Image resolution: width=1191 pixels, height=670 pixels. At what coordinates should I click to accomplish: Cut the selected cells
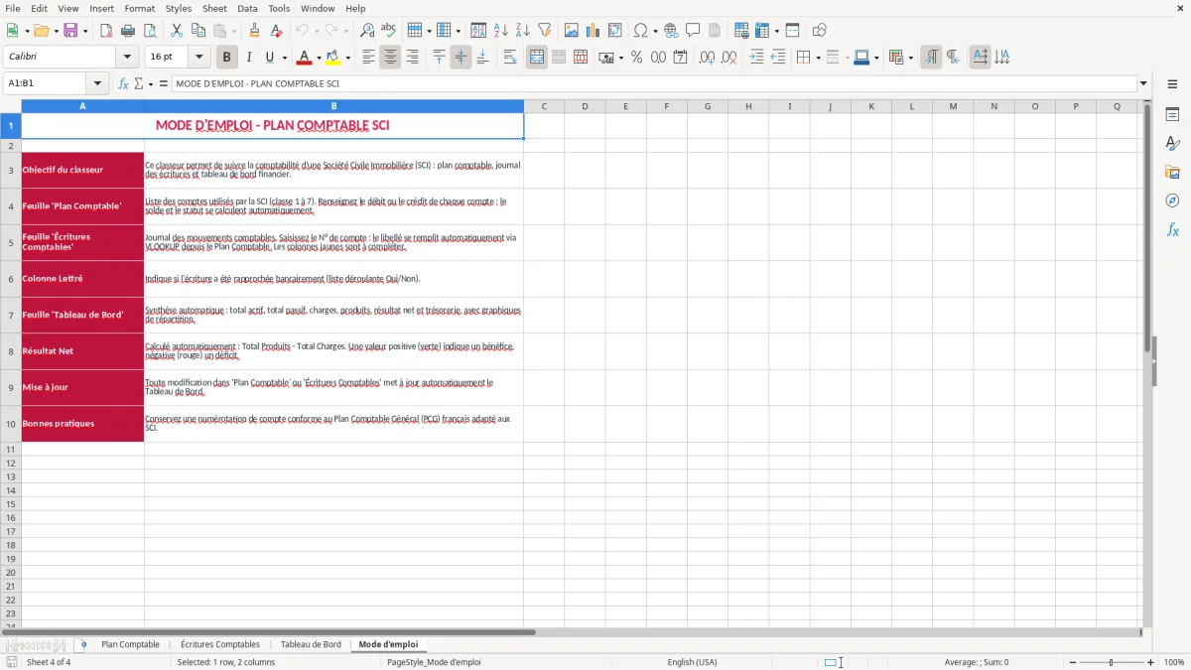pyautogui.click(x=177, y=31)
